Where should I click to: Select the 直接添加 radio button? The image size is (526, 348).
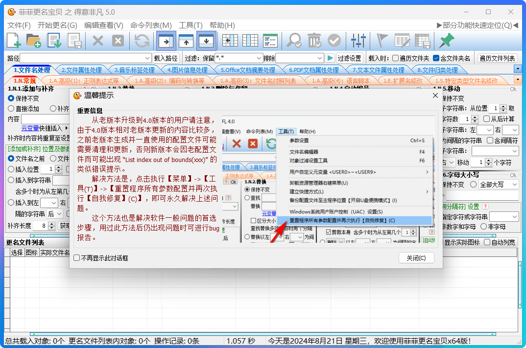tap(11, 109)
